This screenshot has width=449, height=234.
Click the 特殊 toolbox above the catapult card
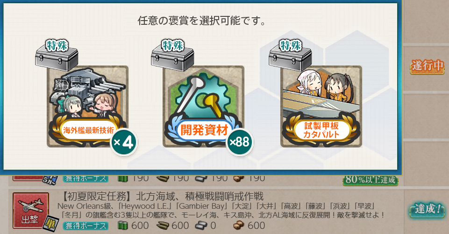click(x=290, y=55)
